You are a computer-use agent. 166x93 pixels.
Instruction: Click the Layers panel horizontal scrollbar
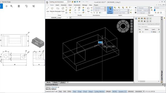pos(149,81)
